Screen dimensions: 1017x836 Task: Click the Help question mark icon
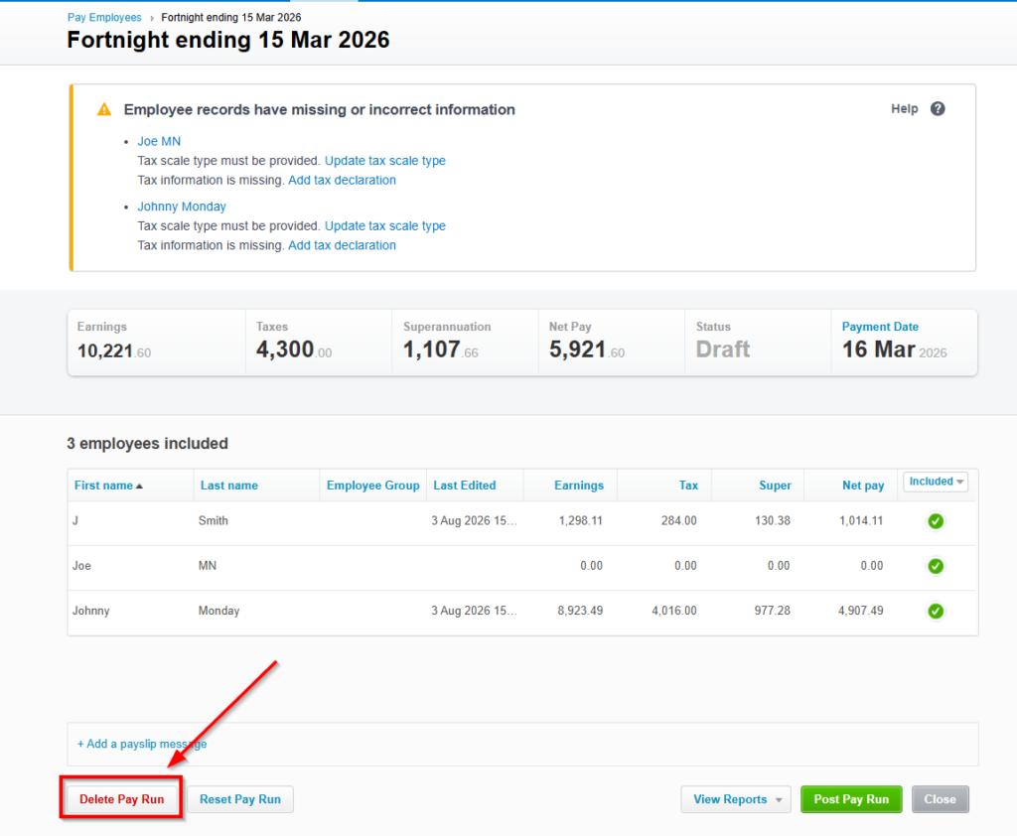pos(938,109)
